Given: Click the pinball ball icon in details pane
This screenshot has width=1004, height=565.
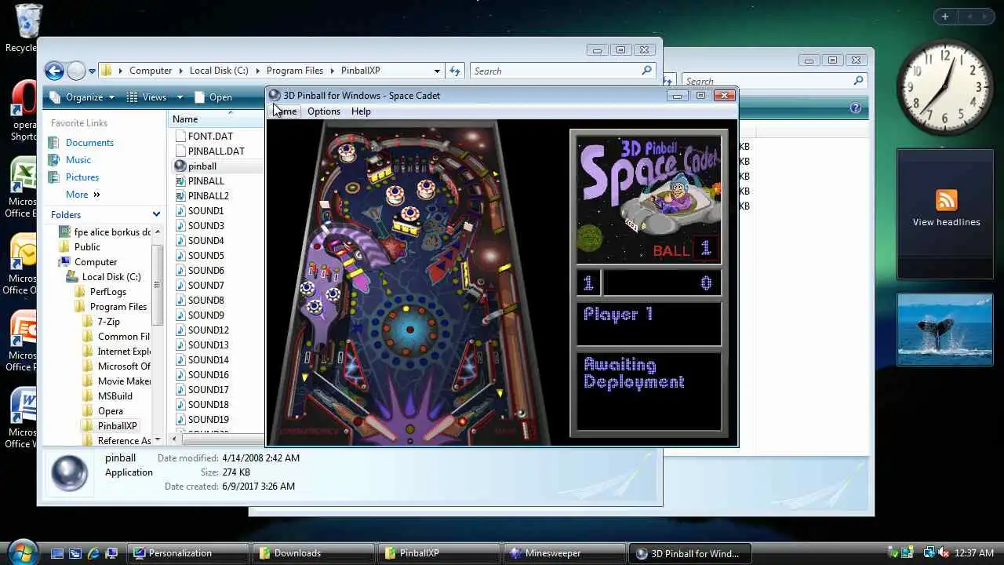Looking at the screenshot, I should tap(69, 472).
